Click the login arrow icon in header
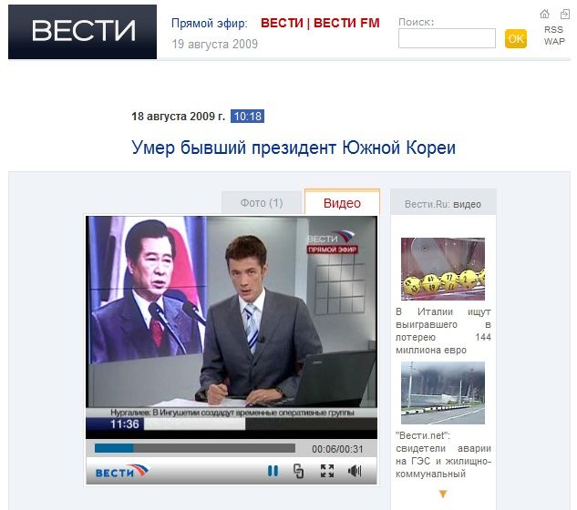Viewport: 577px width, 510px height. pos(564,14)
